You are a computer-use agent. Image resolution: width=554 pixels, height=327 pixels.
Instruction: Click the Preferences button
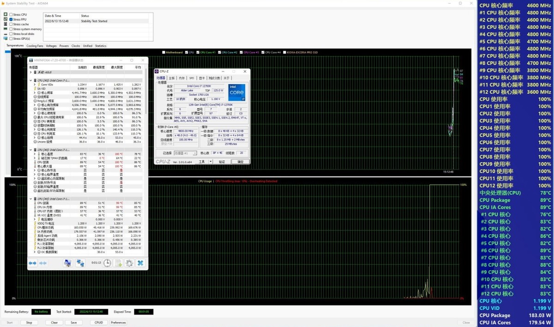118,322
